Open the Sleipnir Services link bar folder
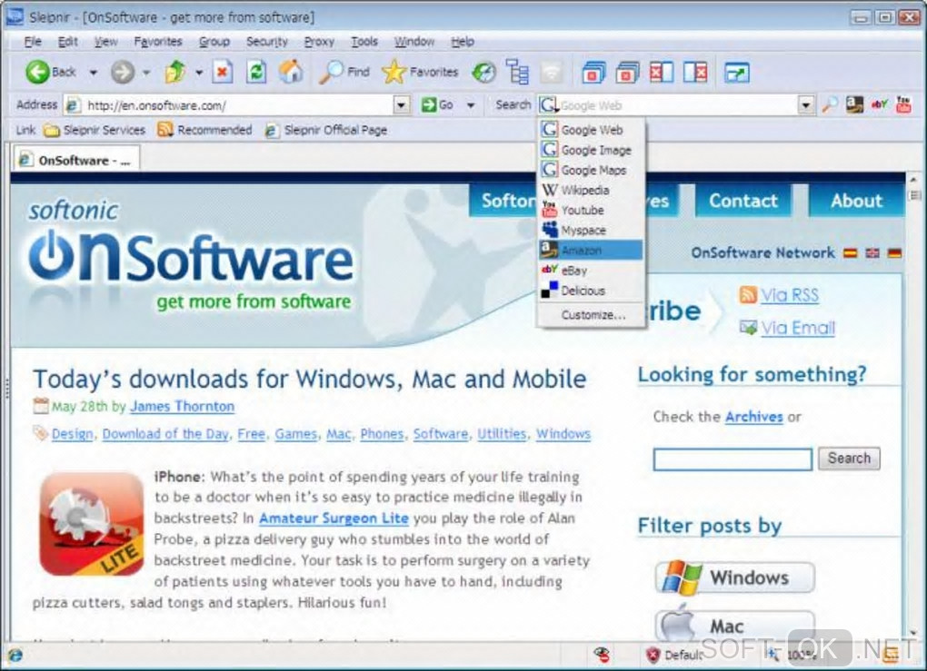Image resolution: width=927 pixels, height=671 pixels. click(95, 130)
